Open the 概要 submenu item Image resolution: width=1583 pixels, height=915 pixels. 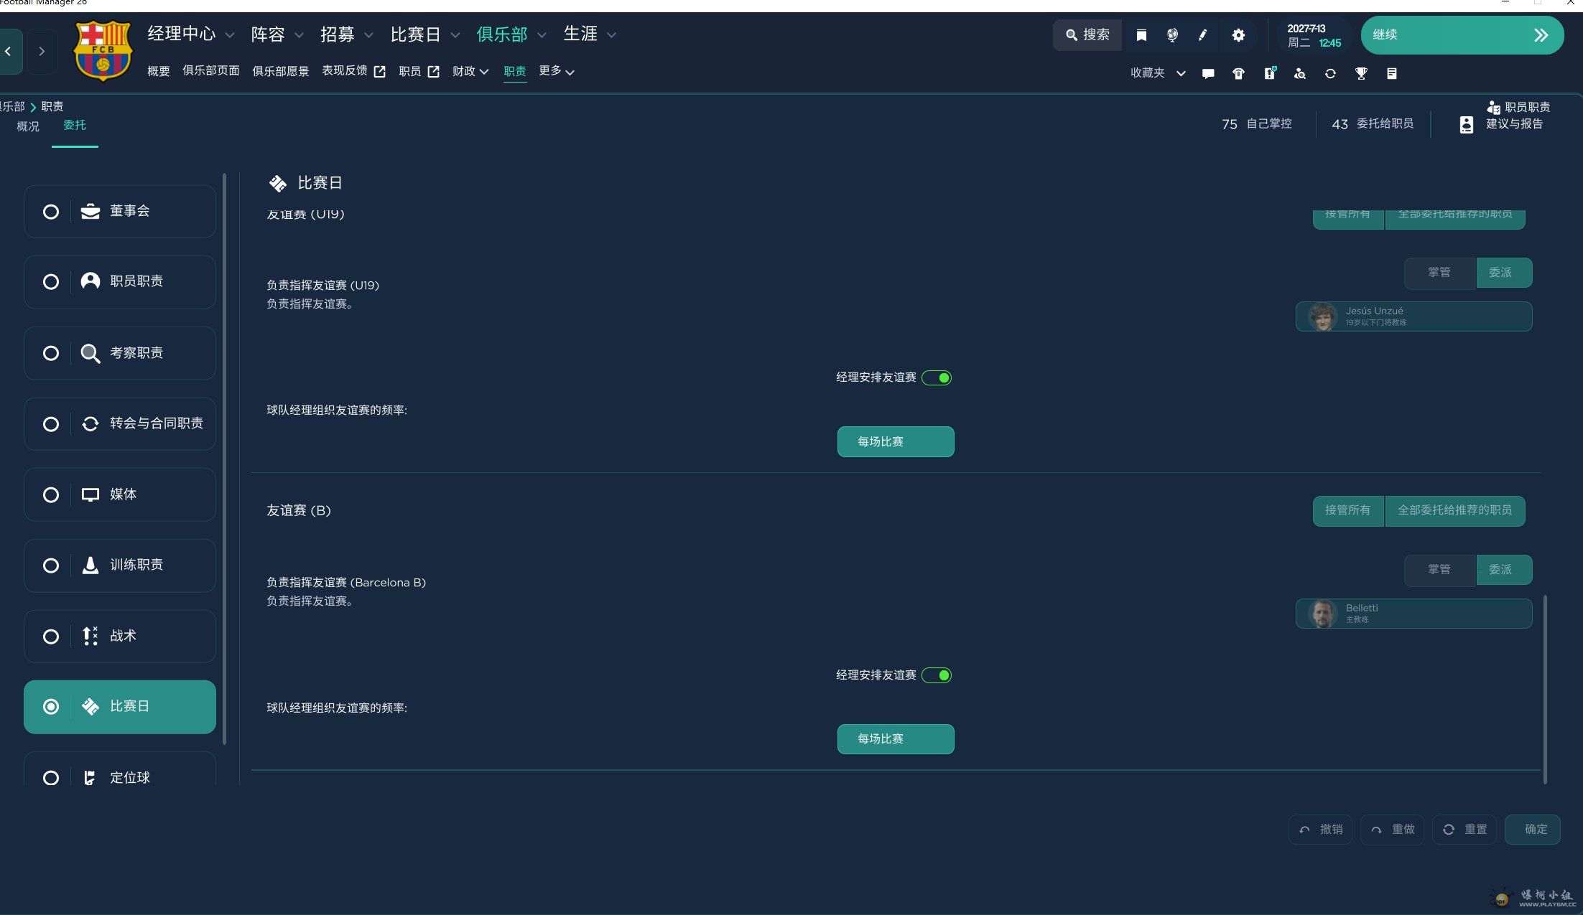(159, 71)
